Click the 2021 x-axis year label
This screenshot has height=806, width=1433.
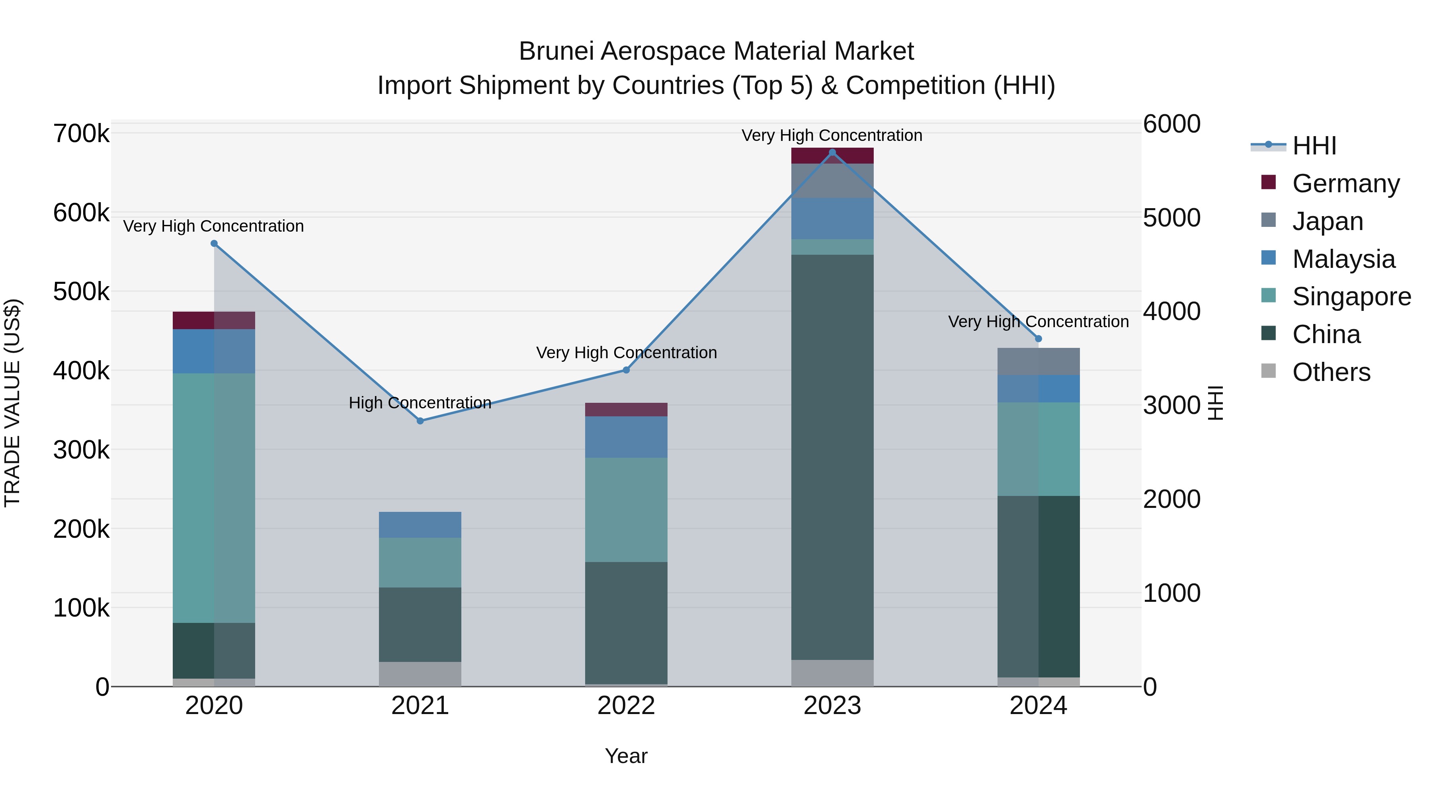[x=420, y=706]
